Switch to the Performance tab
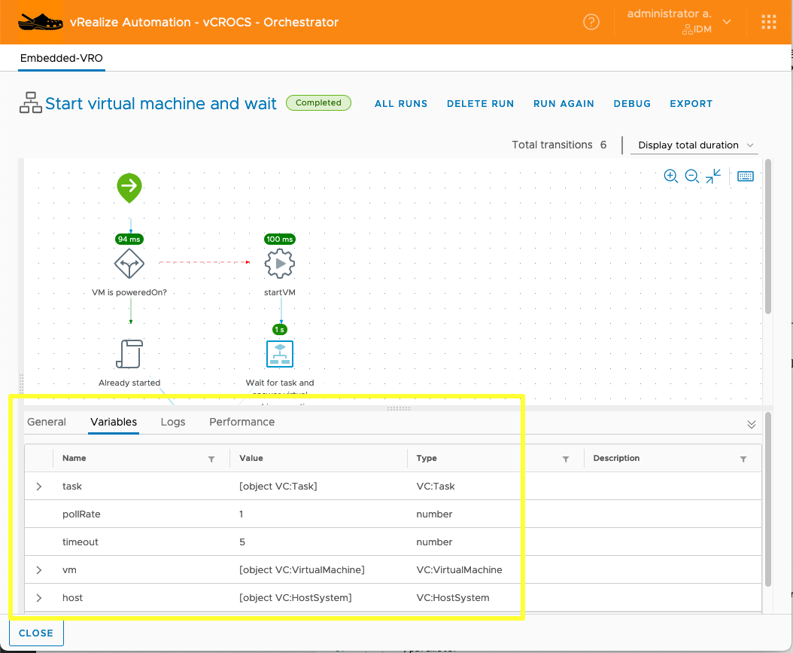The image size is (793, 653). pos(242,422)
